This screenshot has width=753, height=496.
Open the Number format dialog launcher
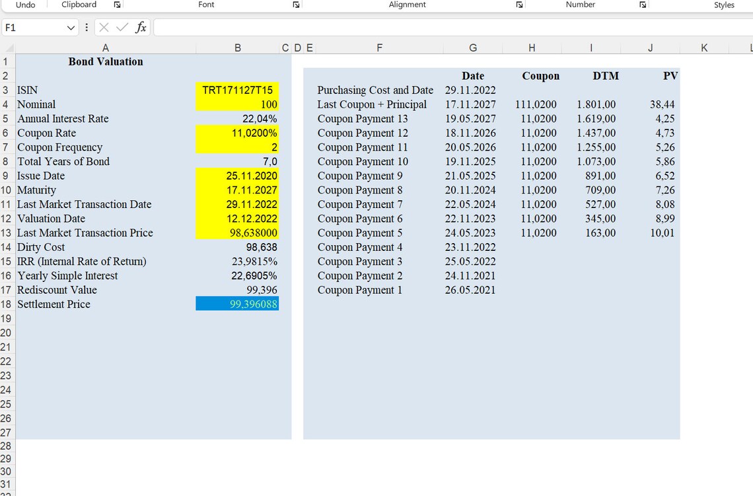coord(641,5)
